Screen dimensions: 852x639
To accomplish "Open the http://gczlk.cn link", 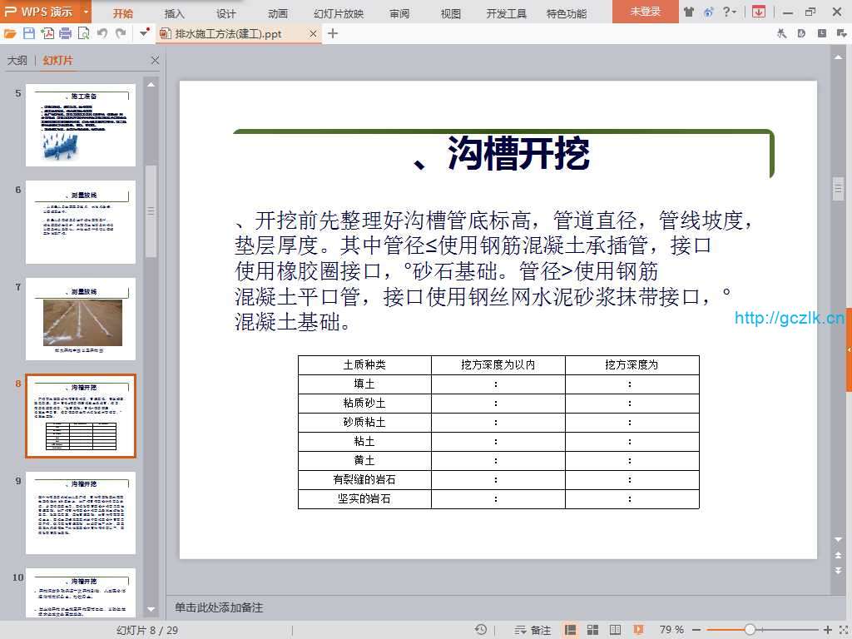I will pyautogui.click(x=789, y=318).
